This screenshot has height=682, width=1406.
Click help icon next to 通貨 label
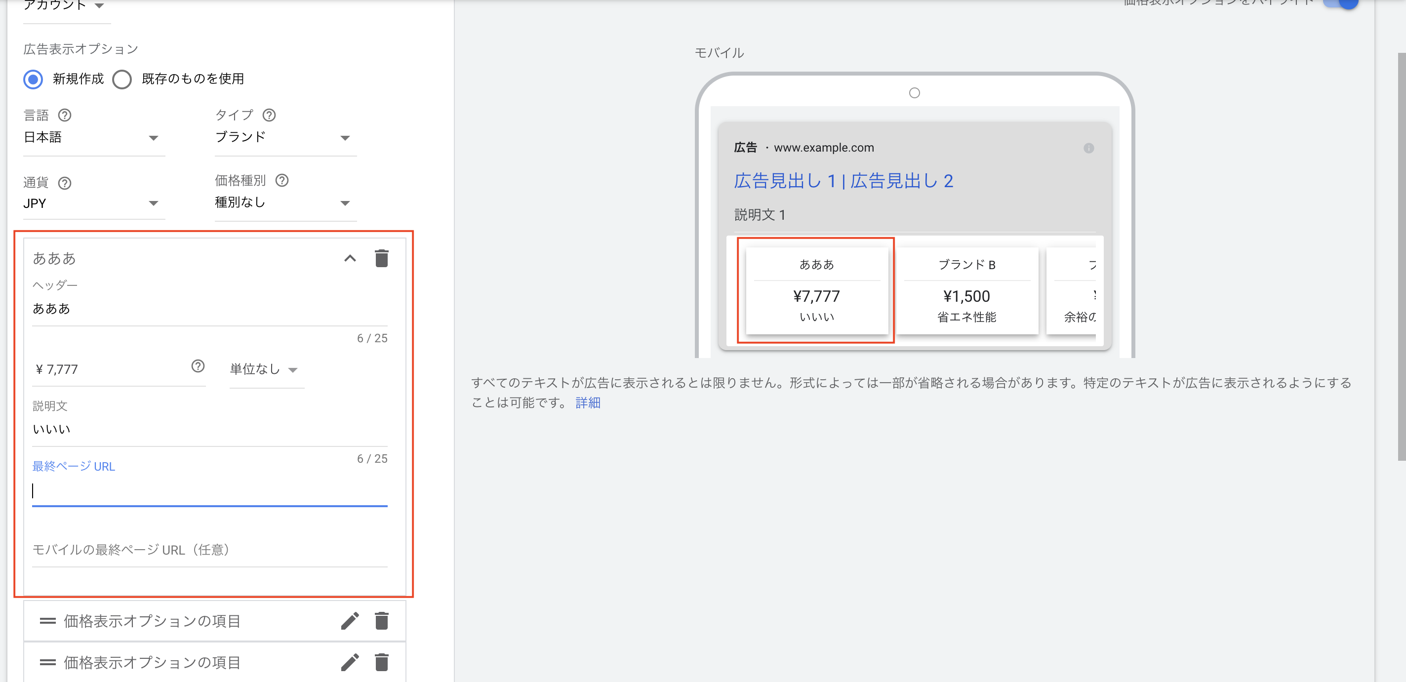pos(64,183)
